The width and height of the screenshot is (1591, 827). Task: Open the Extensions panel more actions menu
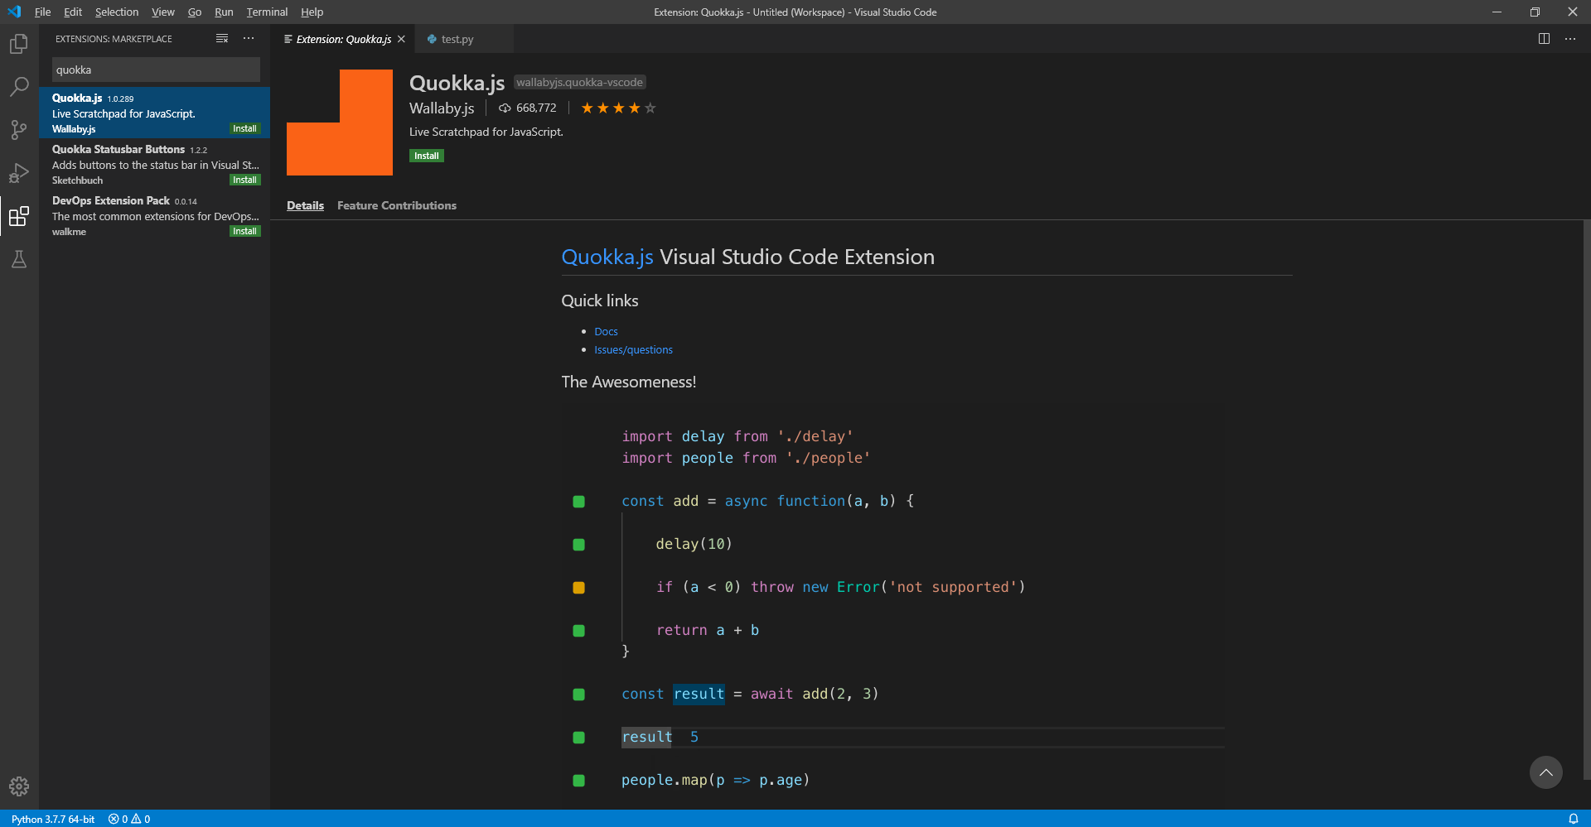pyautogui.click(x=249, y=39)
